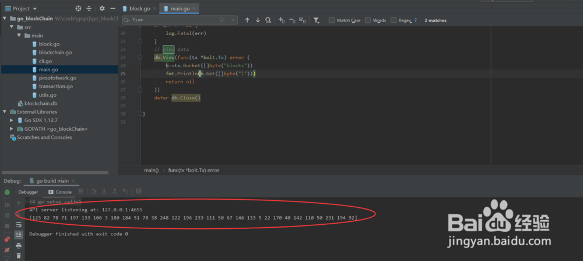Screen dimensions: 583x261
Task: Unselect the current occurrence icon
Action: tap(292, 20)
